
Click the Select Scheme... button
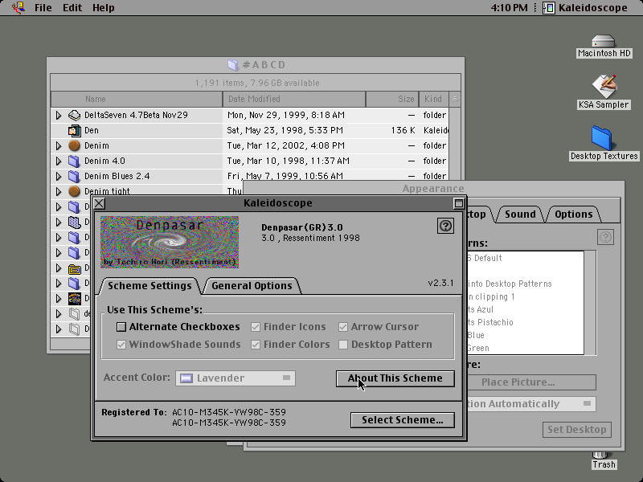coord(403,420)
